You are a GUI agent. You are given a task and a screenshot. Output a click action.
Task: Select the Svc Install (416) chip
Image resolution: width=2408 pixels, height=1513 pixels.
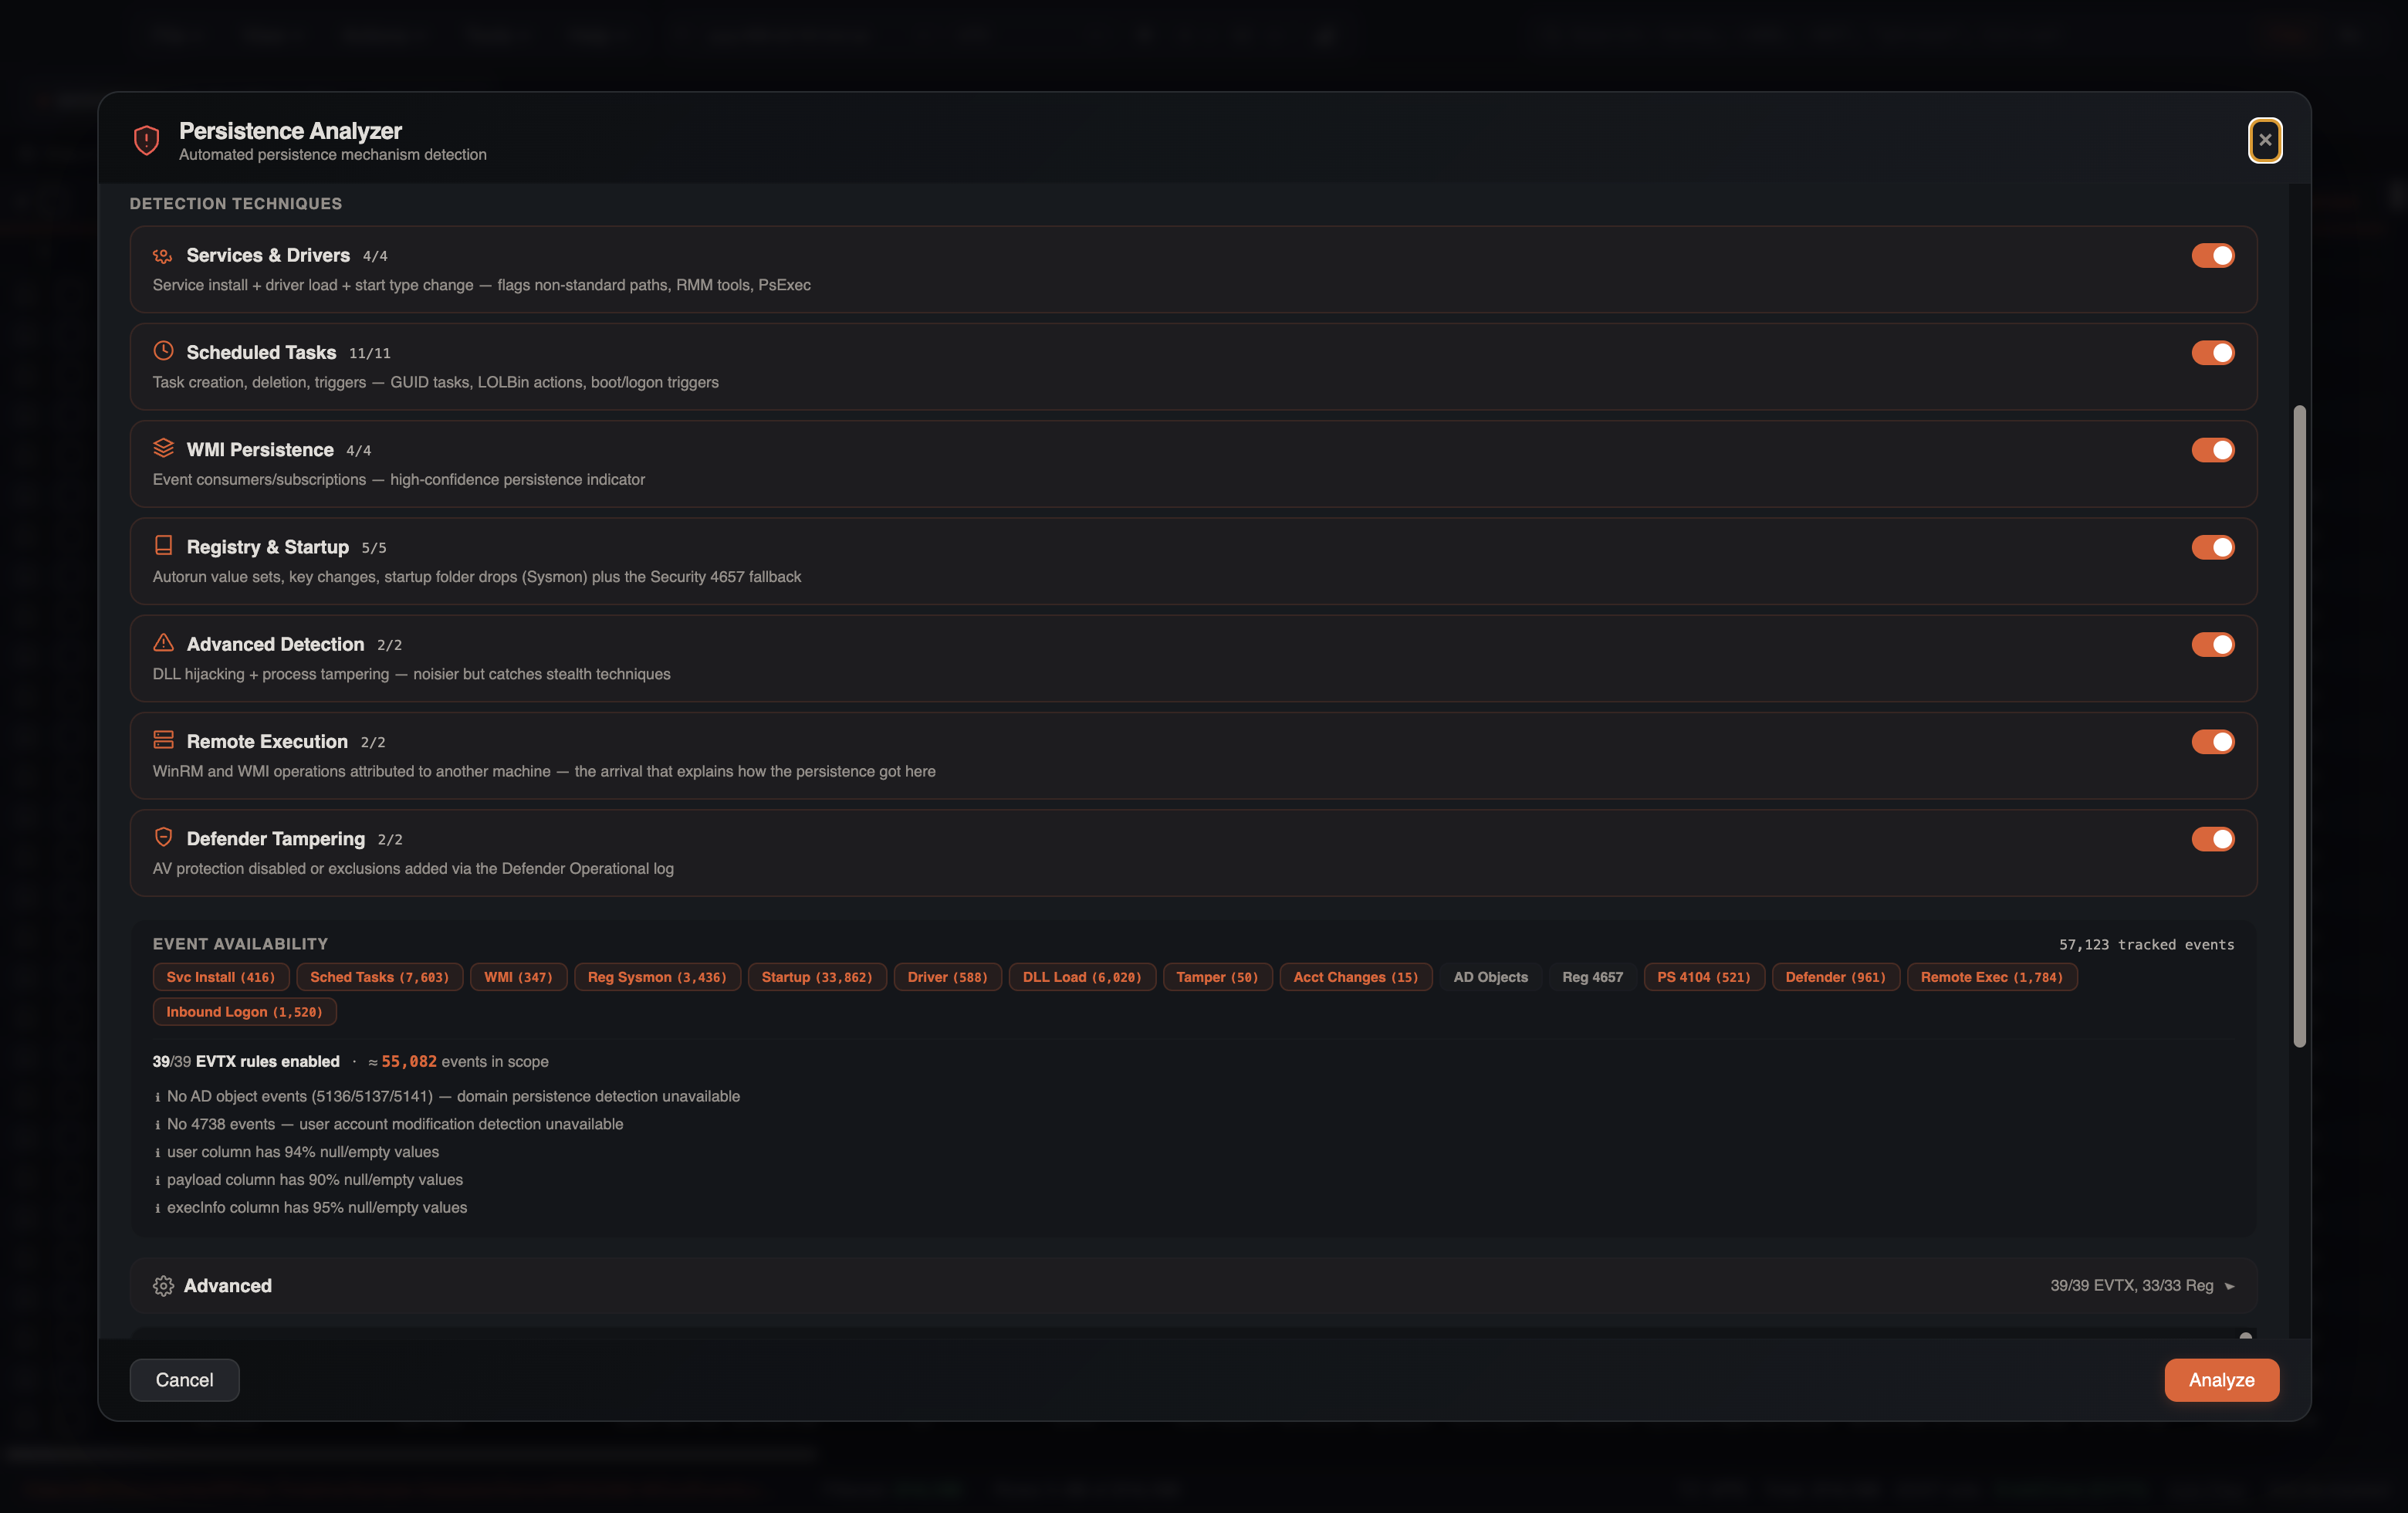click(x=221, y=977)
